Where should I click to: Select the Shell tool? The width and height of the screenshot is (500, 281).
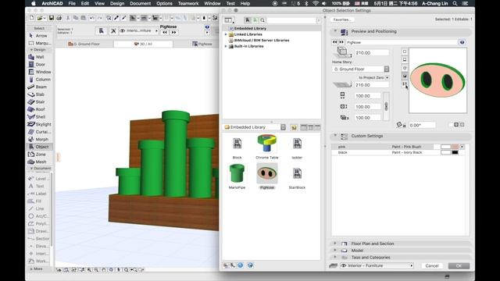pos(39,117)
